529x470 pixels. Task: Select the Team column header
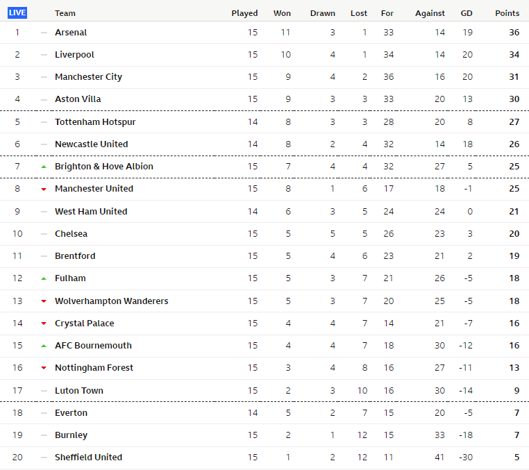(x=65, y=13)
